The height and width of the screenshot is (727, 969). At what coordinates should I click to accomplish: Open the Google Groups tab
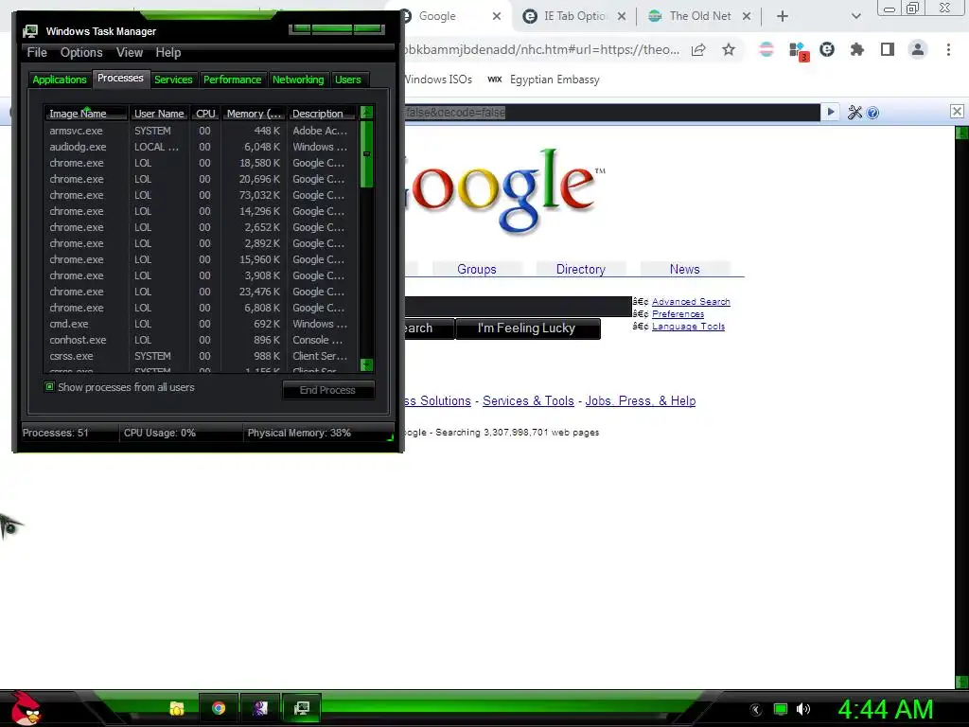tap(477, 269)
